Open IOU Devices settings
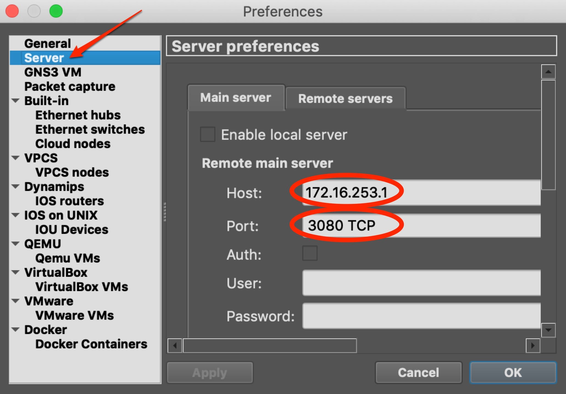The height and width of the screenshot is (394, 566). pos(85,229)
